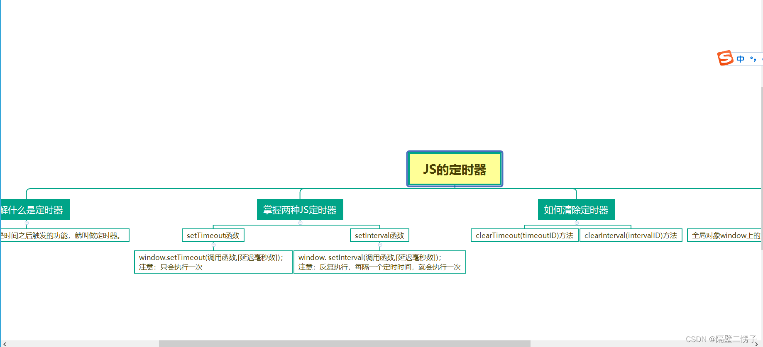Collapse children under 如何清除定时器
763x347 pixels.
(577, 223)
